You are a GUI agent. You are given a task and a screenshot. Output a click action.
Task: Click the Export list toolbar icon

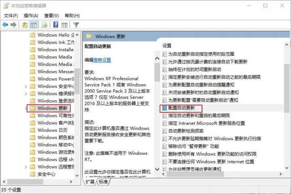[44, 25]
